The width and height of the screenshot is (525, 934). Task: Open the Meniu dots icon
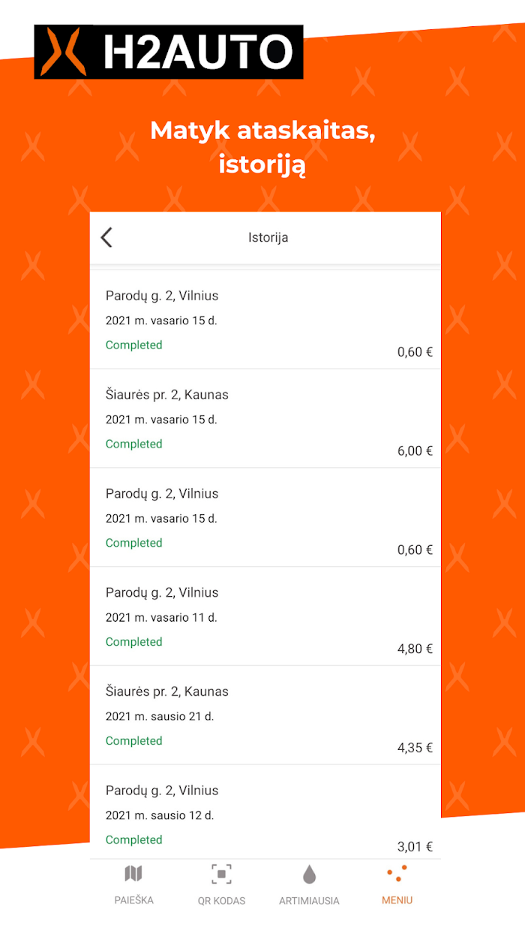point(397,873)
